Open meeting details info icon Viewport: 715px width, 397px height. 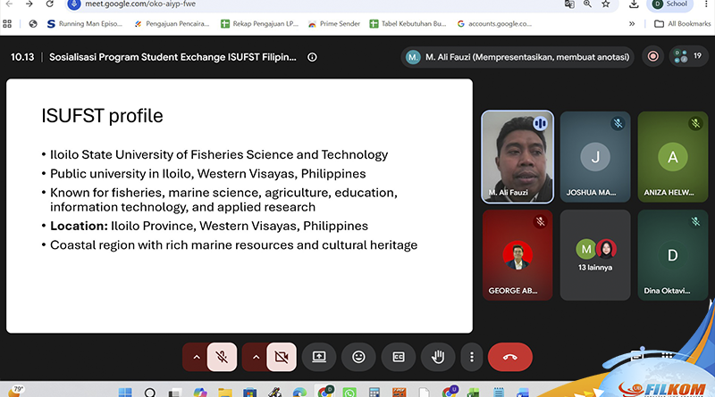pyautogui.click(x=312, y=57)
